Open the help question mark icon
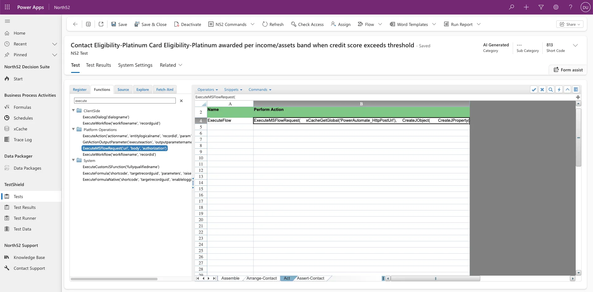Image resolution: width=593 pixels, height=292 pixels. 571,7
